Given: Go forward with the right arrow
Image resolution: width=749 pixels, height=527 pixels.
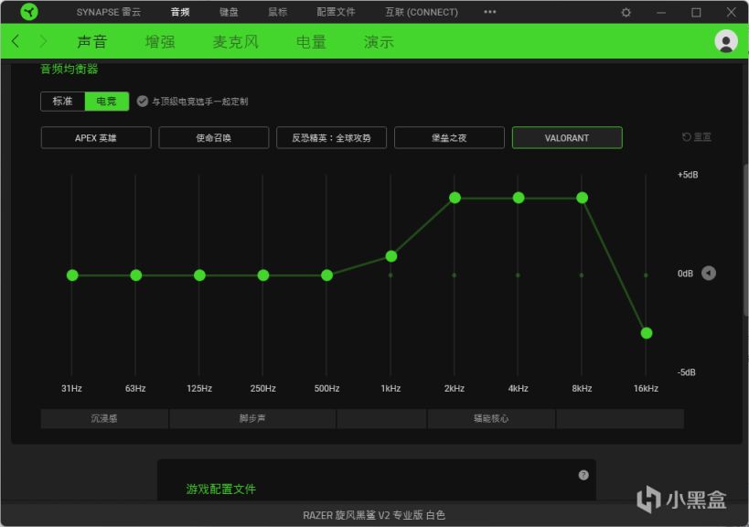Looking at the screenshot, I should (44, 41).
